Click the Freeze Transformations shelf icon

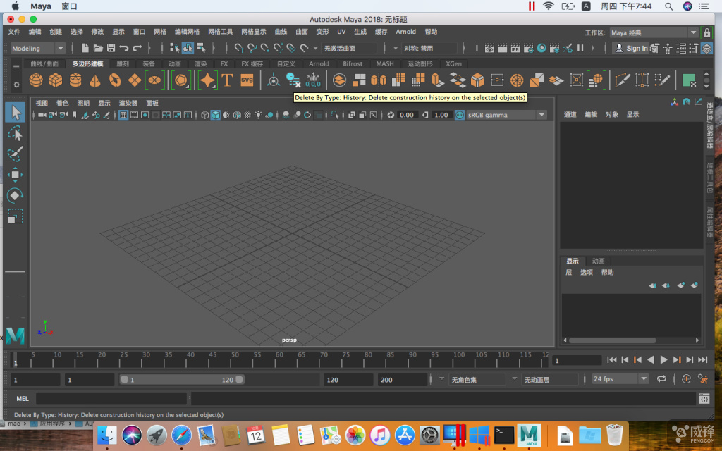coord(313,80)
